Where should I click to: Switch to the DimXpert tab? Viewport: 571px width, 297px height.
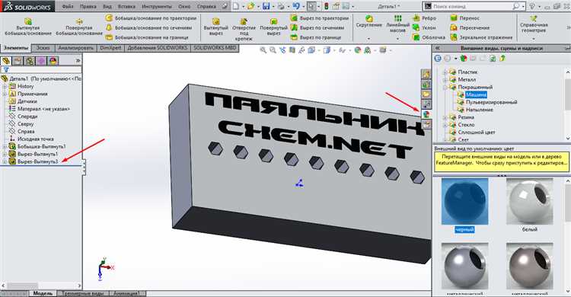pyautogui.click(x=110, y=48)
